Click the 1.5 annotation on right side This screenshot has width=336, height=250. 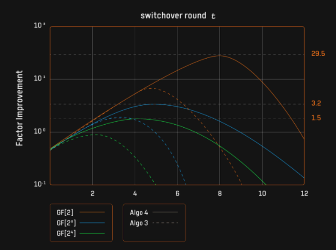click(316, 118)
